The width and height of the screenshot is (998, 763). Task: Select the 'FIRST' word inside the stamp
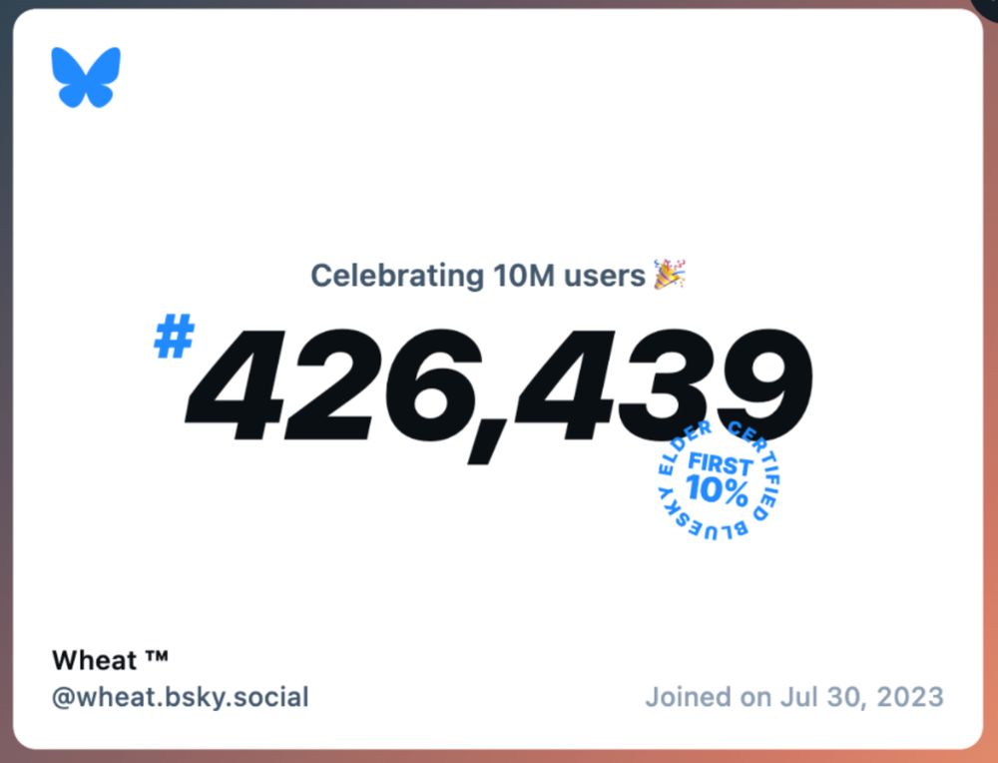(x=721, y=463)
